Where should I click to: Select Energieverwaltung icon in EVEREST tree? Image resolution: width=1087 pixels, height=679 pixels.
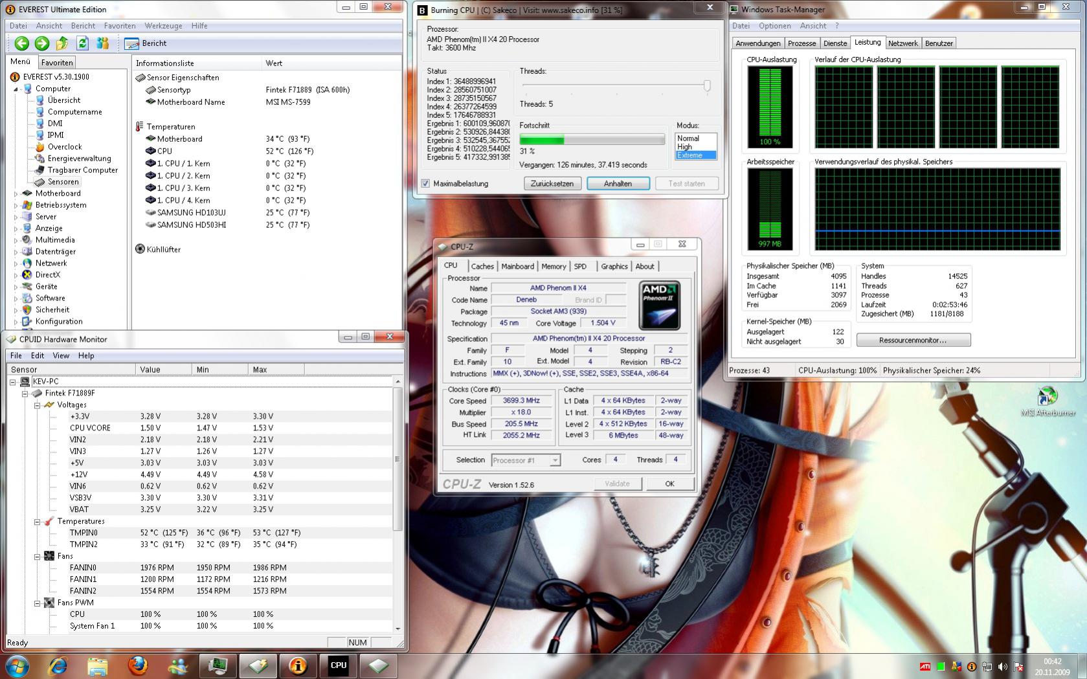pyautogui.click(x=40, y=159)
